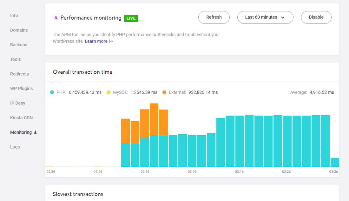
Task: Disable the APM tool
Action: (x=316, y=17)
